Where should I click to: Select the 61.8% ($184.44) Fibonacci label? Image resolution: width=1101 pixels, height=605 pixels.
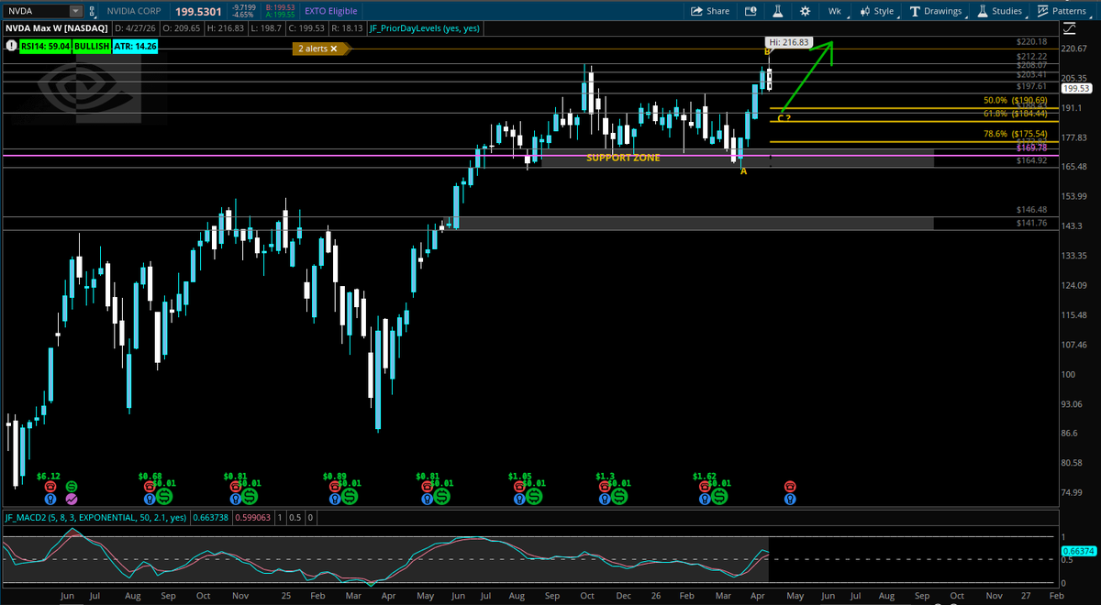[1015, 113]
